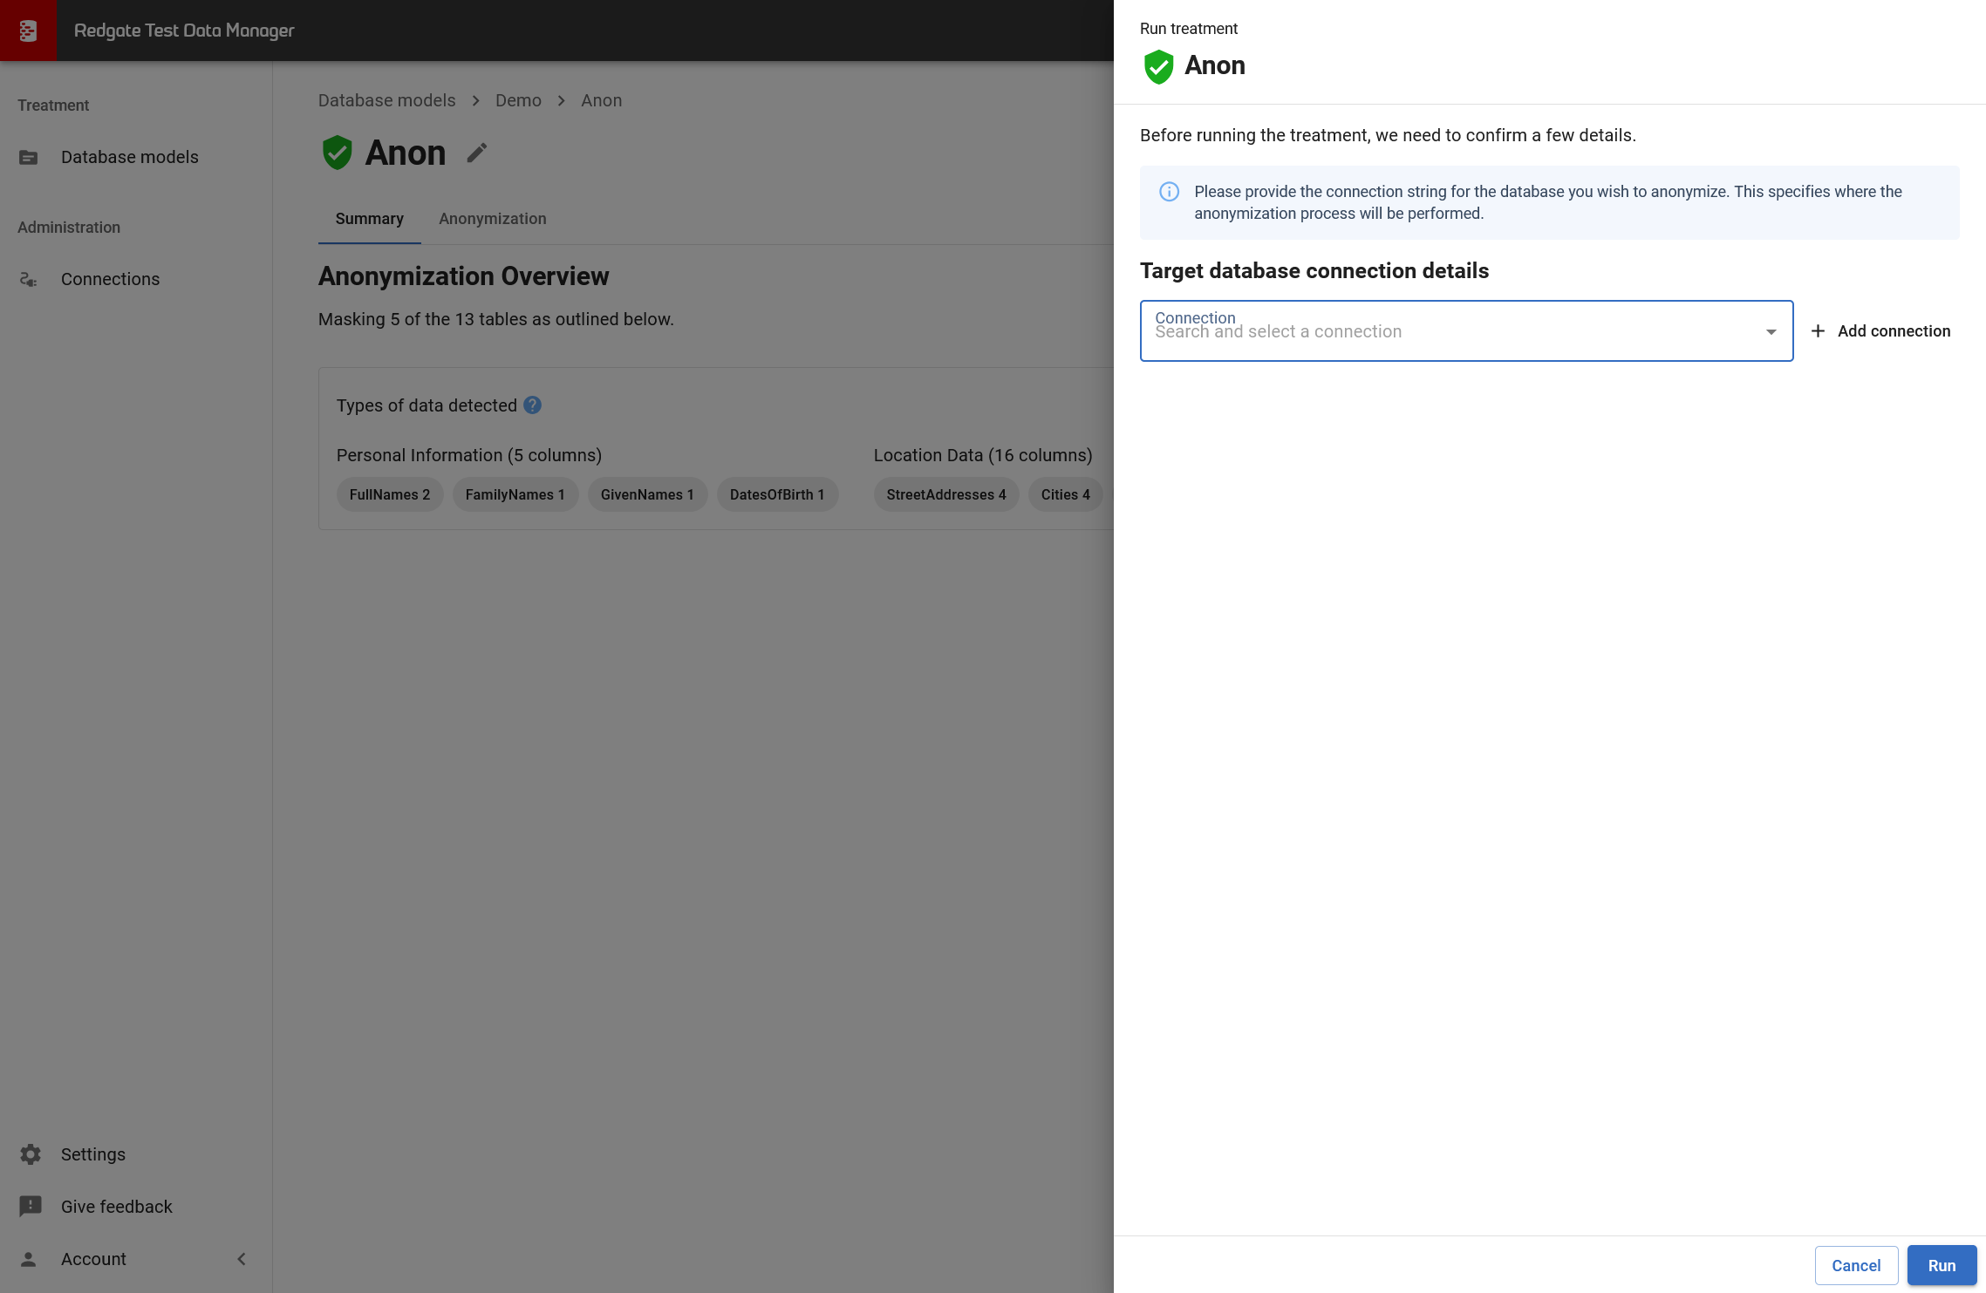
Task: Click the breadcrumb chevron after Database models
Action: pos(475,101)
